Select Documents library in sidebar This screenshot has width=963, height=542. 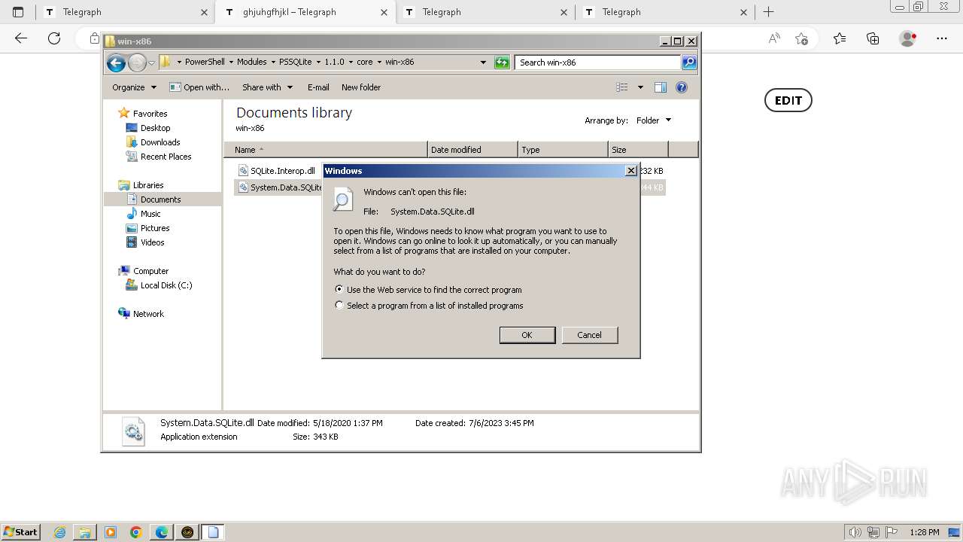[x=163, y=199]
